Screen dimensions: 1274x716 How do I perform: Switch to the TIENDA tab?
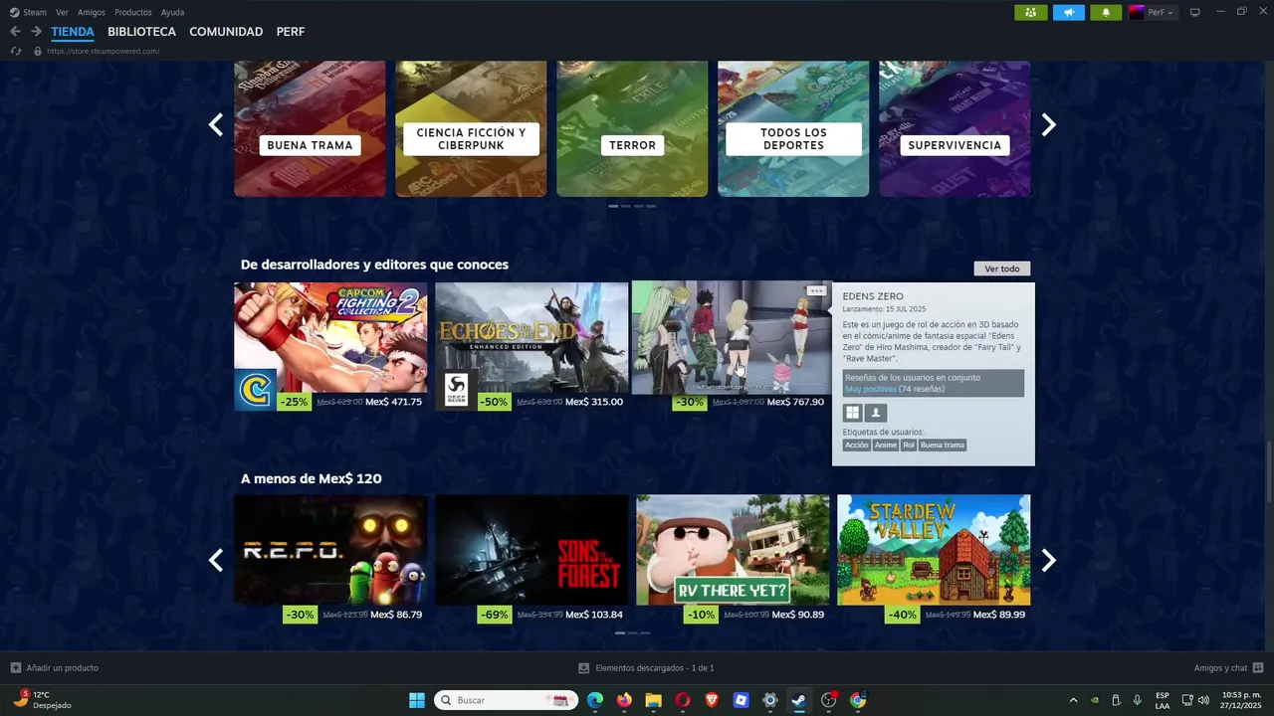point(73,32)
